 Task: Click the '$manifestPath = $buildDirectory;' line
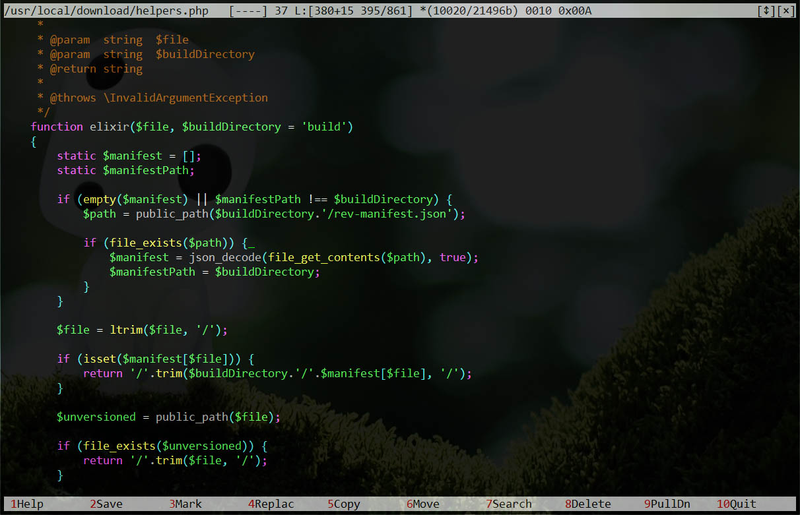215,272
